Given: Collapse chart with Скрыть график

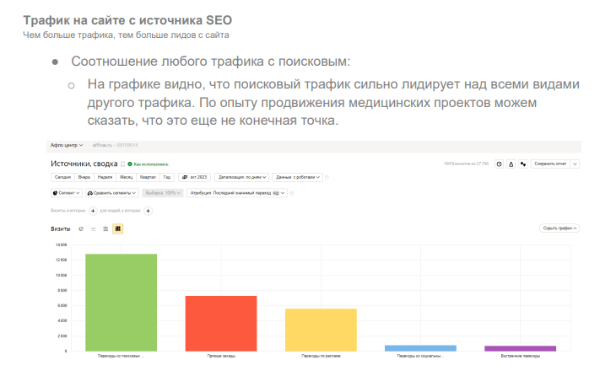Looking at the screenshot, I should point(559,228).
